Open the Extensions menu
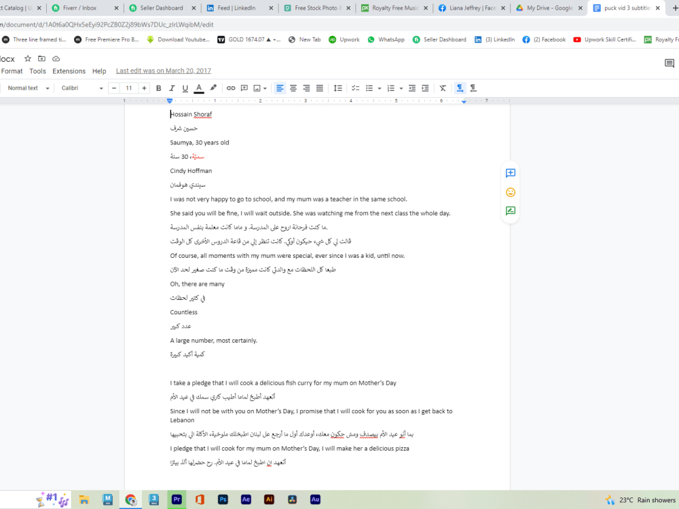This screenshot has height=509, width=679. click(x=69, y=71)
